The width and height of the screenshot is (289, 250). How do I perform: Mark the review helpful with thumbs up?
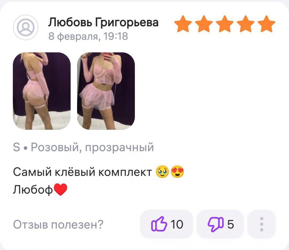tap(167, 224)
